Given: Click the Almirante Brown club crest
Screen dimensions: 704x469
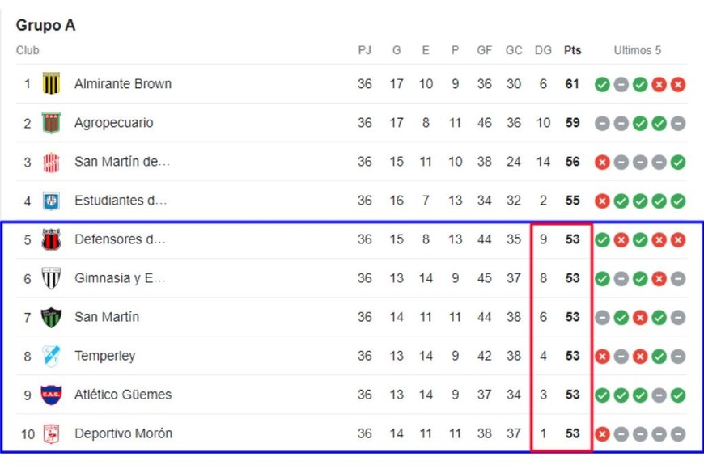Looking at the screenshot, I should [x=51, y=84].
